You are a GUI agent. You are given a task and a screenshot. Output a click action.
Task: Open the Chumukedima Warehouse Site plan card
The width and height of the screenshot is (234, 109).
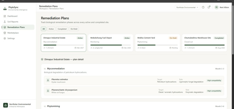[204, 43]
